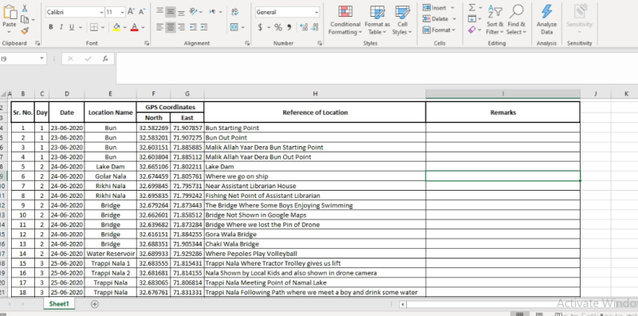
Task: Open the Calibri font name dropdown
Action: click(101, 12)
